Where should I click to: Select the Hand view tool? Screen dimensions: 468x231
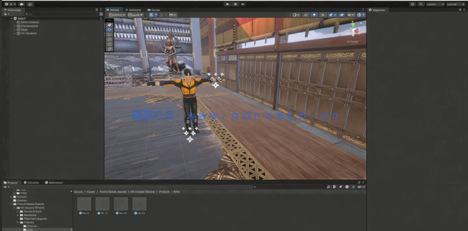coord(110,25)
